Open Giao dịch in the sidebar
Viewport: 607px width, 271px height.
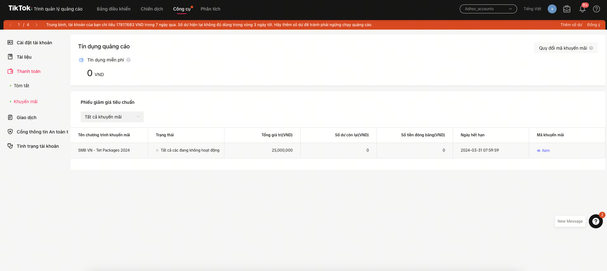pos(26,118)
